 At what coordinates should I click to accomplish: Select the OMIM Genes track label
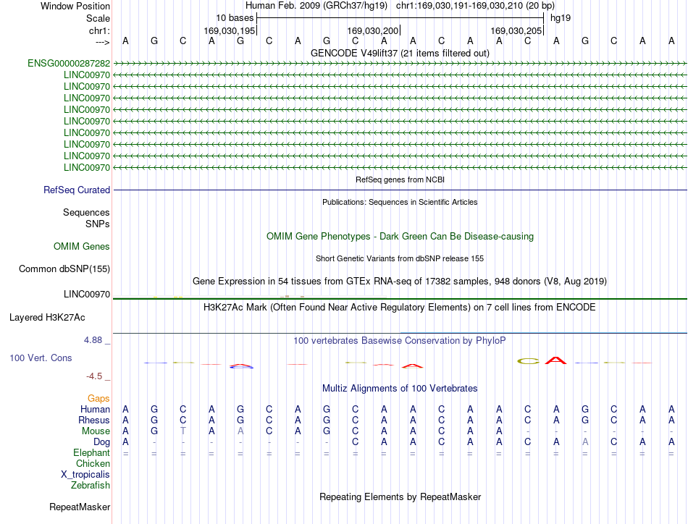[x=81, y=246]
